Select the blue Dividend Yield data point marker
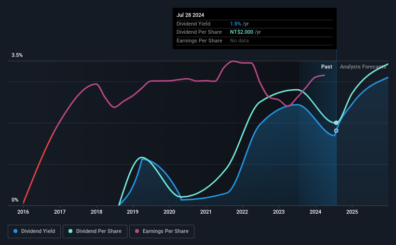Screen dimensions: 396x245 [x=336, y=131]
